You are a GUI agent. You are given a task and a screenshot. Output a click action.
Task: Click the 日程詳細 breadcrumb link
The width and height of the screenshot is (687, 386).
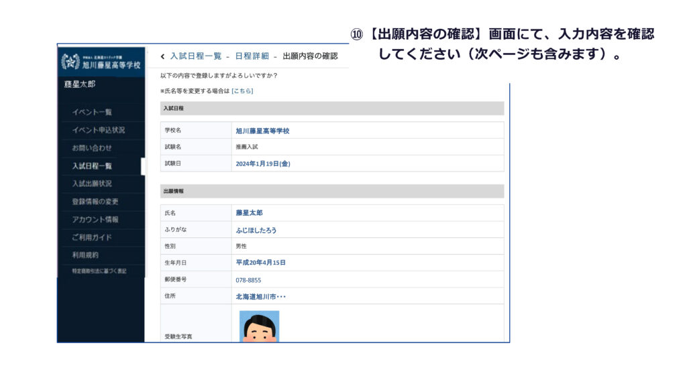[x=252, y=56]
